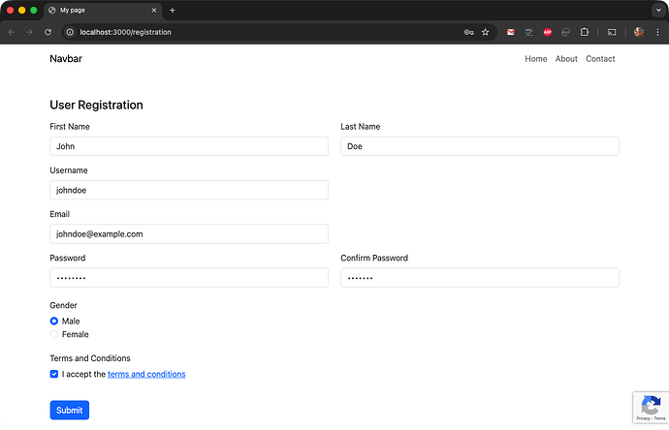The width and height of the screenshot is (669, 430).
Task: Click the Navbar brand link
Action: coord(66,59)
